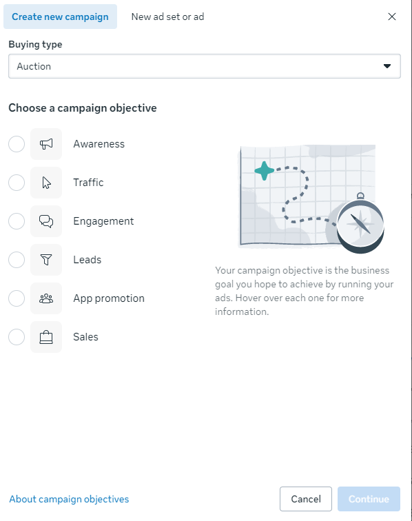
Task: Click the Buying type dropdown arrow
Action: pos(387,66)
